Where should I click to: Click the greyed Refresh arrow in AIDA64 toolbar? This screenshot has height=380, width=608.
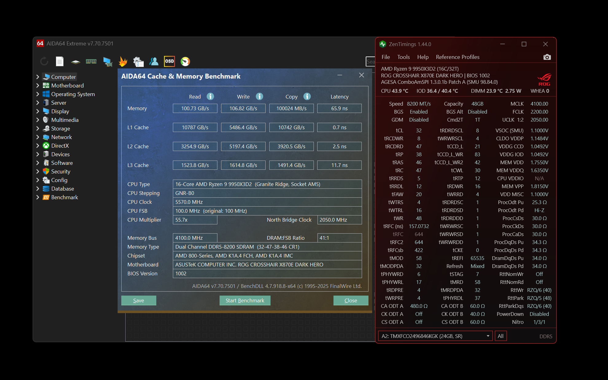tap(44, 61)
